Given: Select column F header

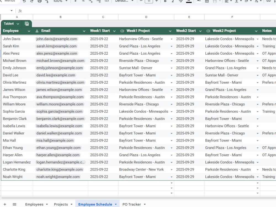Looking at the screenshot, I should point(232,17).
